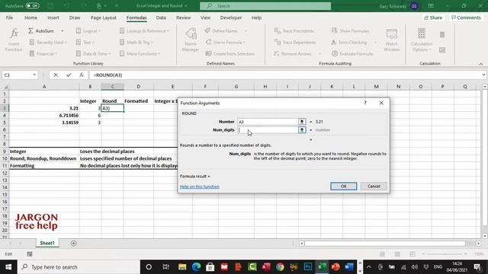Click the Share button
Image resolution: width=488 pixels, height=274 pixels.
pos(433,18)
